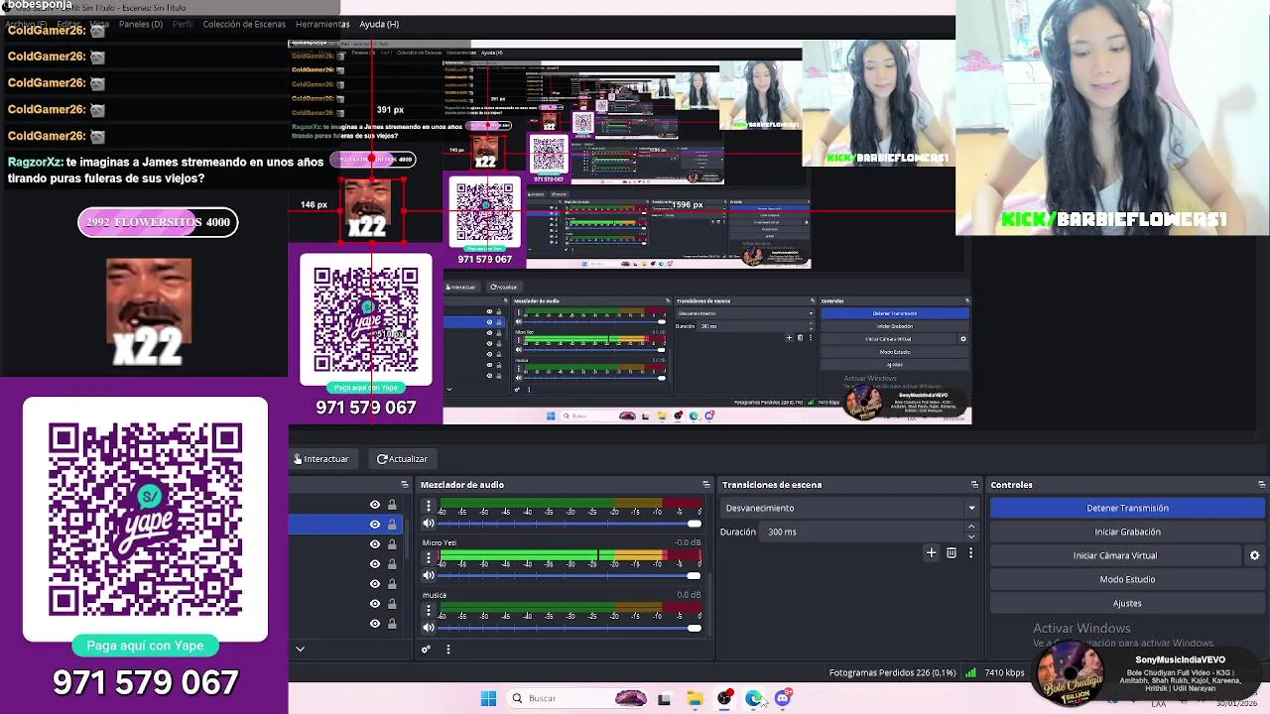
Task: Click the Actualizar button
Action: pyautogui.click(x=402, y=459)
